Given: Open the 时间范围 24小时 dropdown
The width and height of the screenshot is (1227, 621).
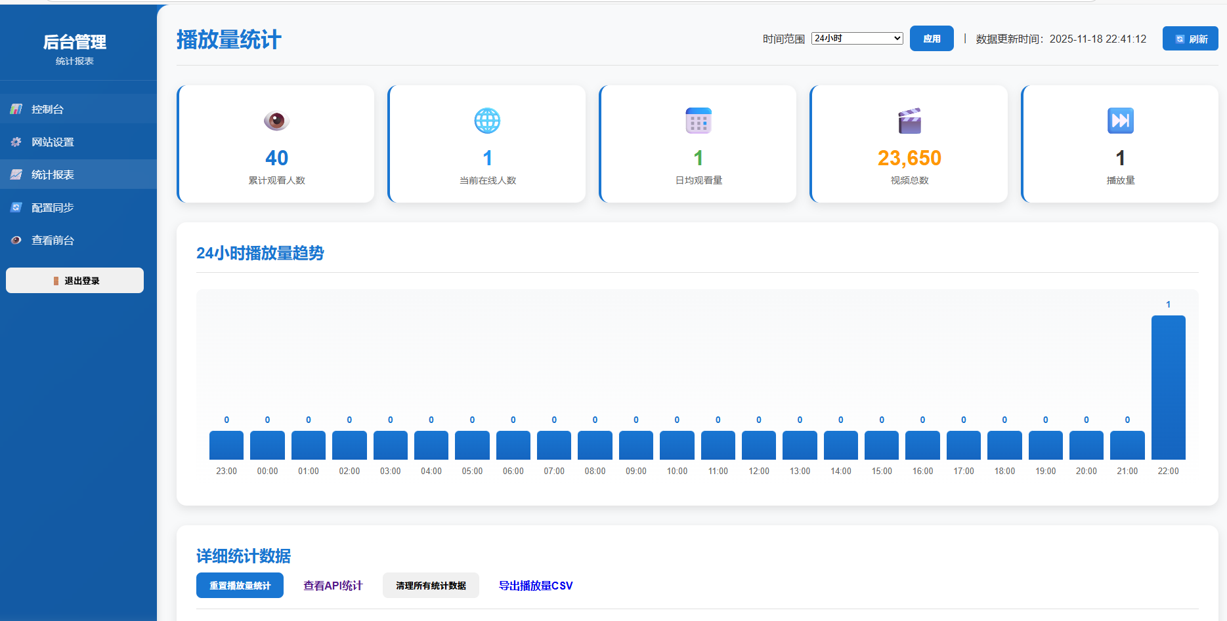Looking at the screenshot, I should point(857,39).
